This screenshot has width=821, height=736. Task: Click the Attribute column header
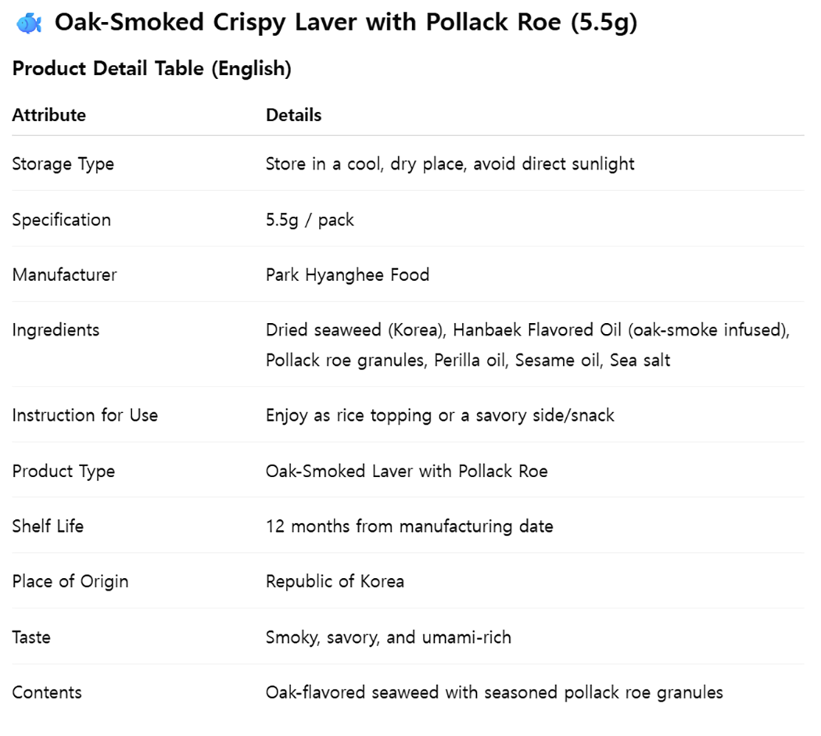coord(49,115)
